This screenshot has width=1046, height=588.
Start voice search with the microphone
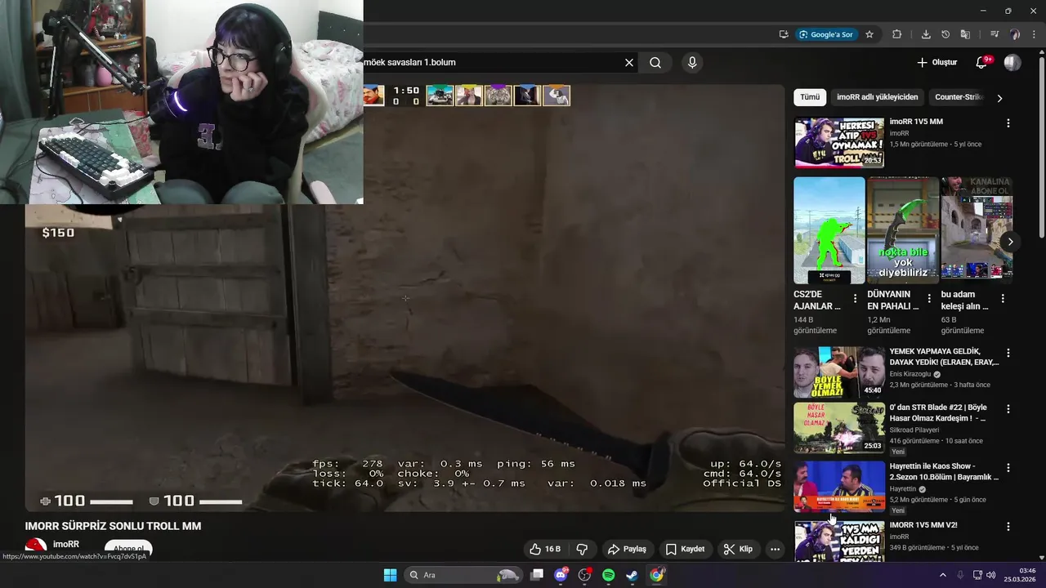[x=692, y=62]
